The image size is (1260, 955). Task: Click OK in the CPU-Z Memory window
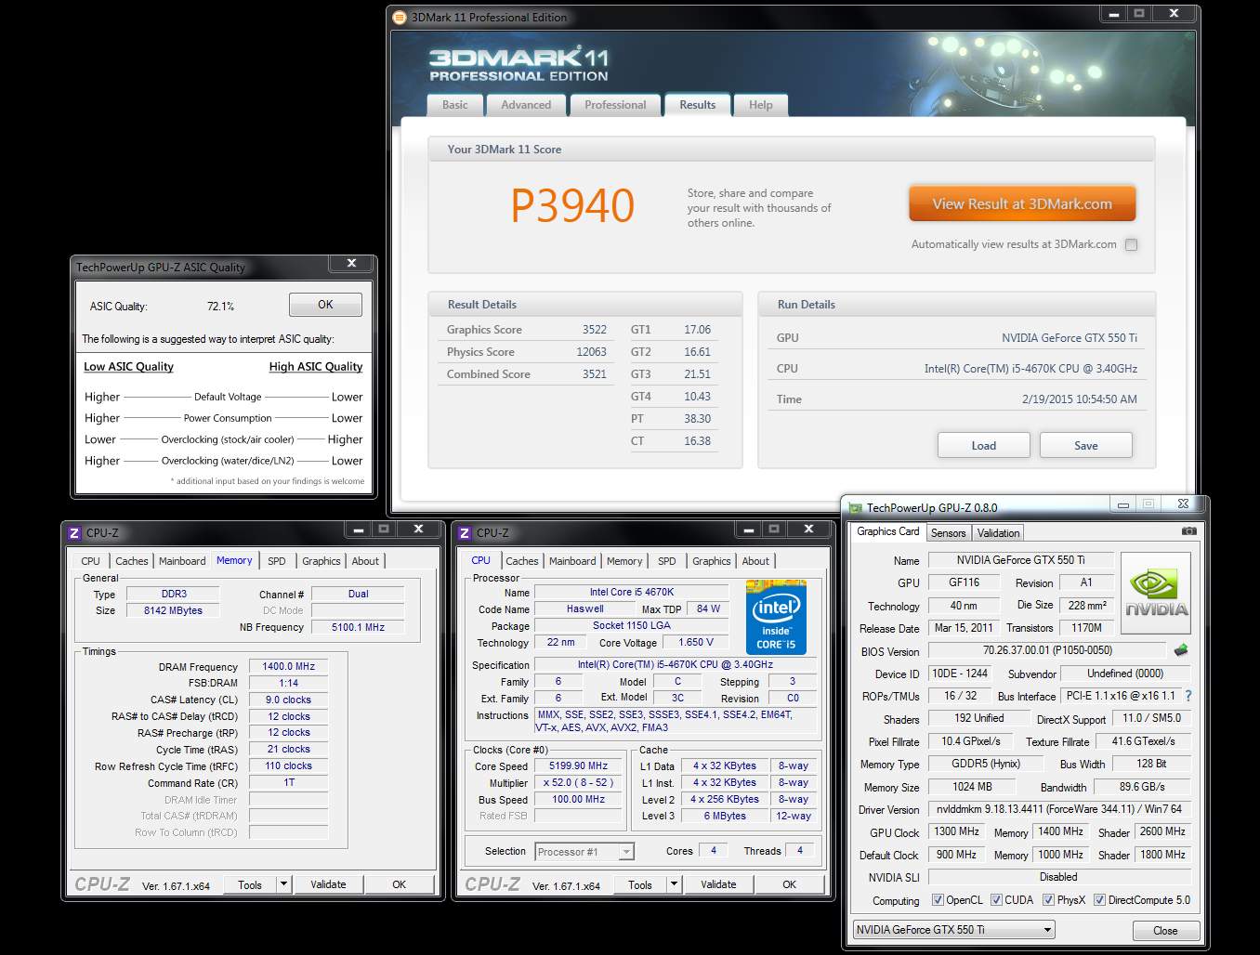point(399,884)
